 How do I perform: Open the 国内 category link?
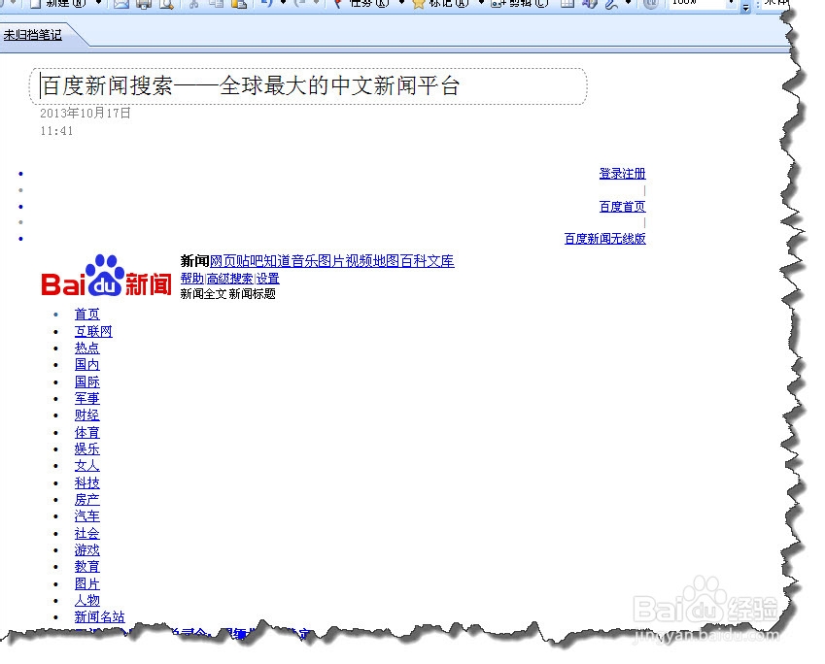tap(86, 365)
